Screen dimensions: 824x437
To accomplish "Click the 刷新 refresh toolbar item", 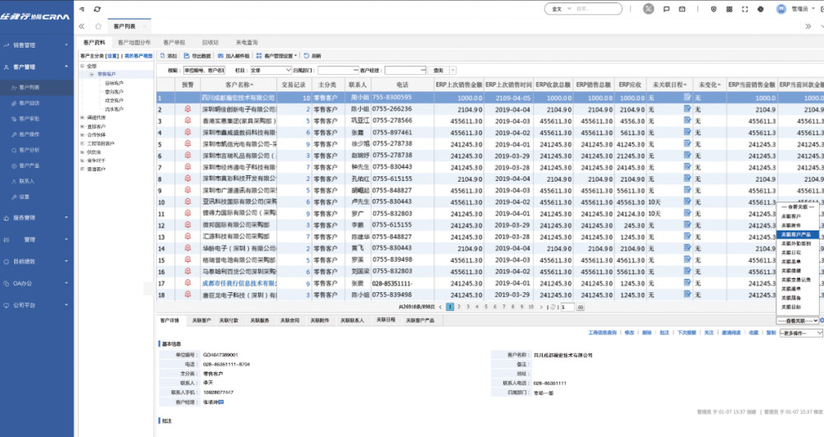I will (x=312, y=55).
